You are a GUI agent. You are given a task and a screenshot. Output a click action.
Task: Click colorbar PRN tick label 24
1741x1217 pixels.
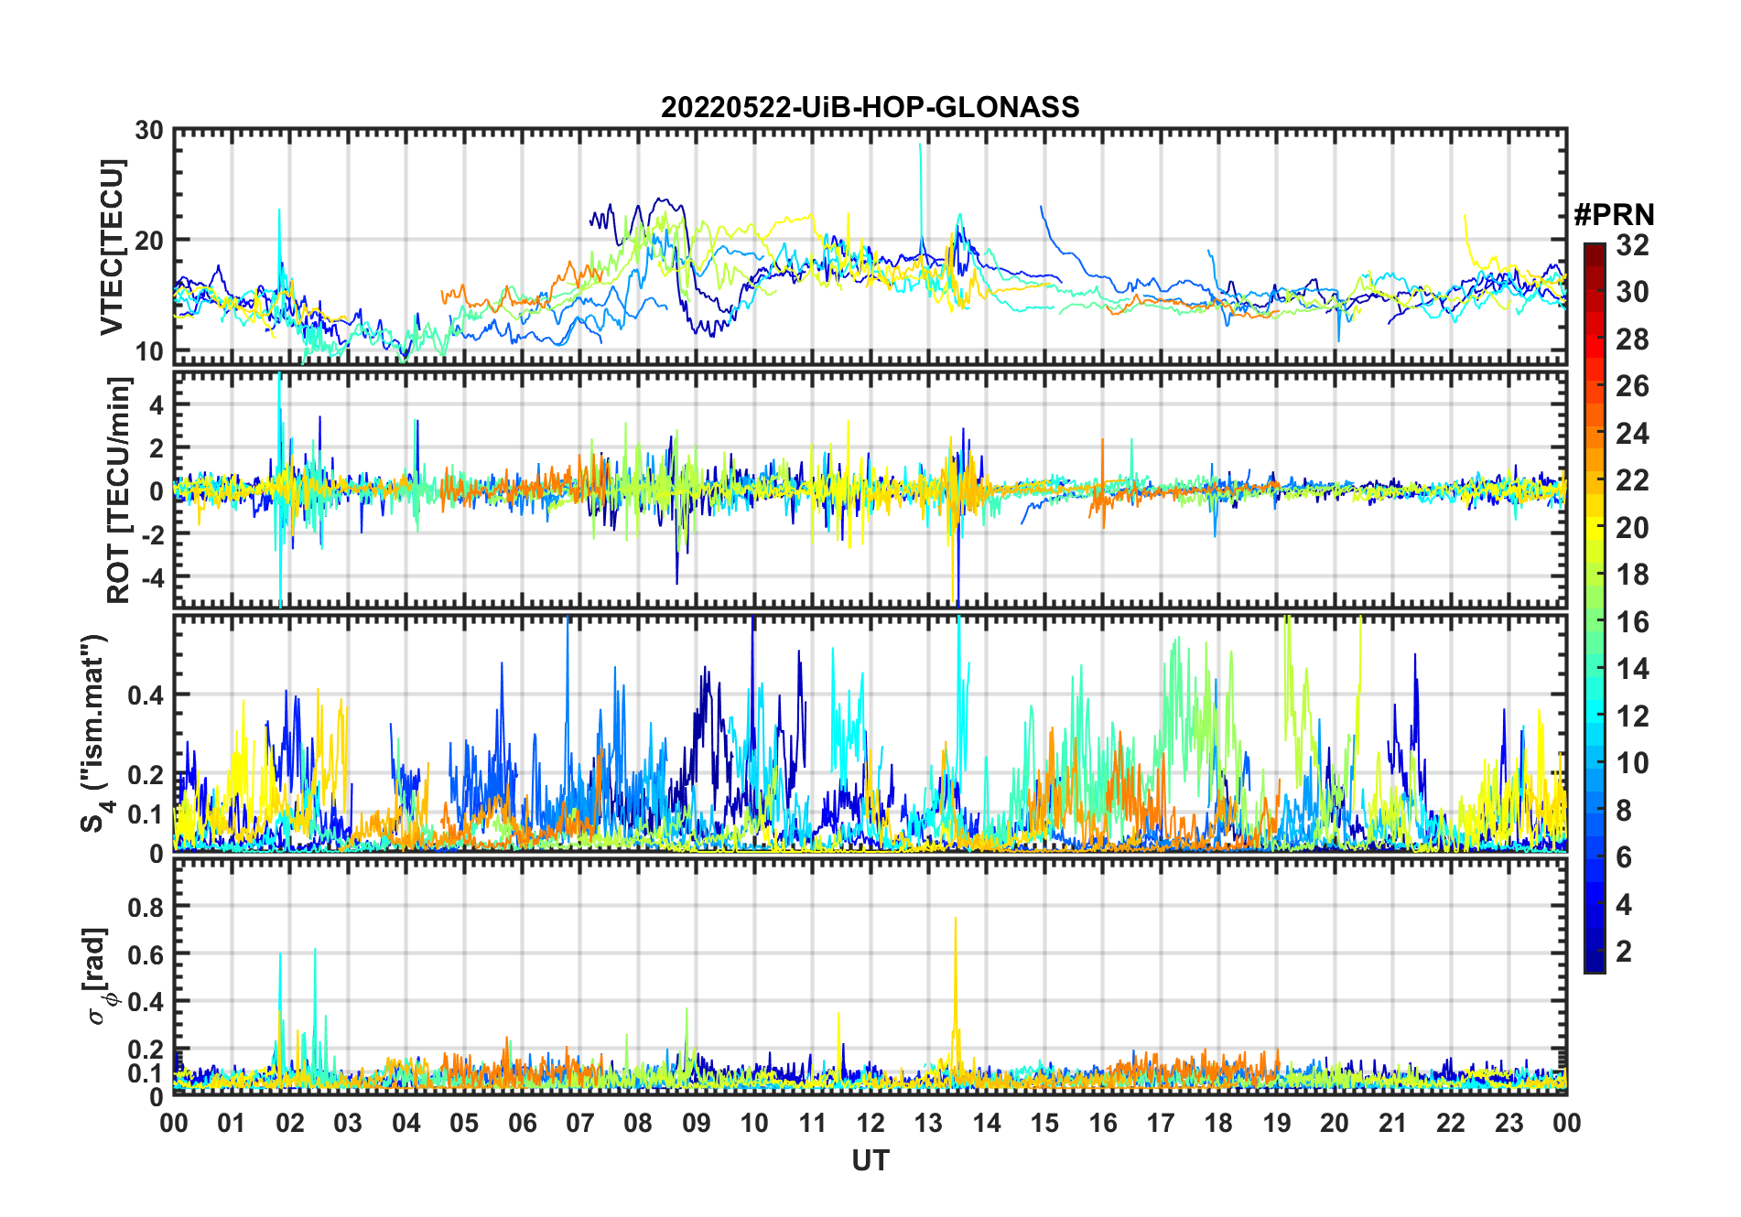1632,434
